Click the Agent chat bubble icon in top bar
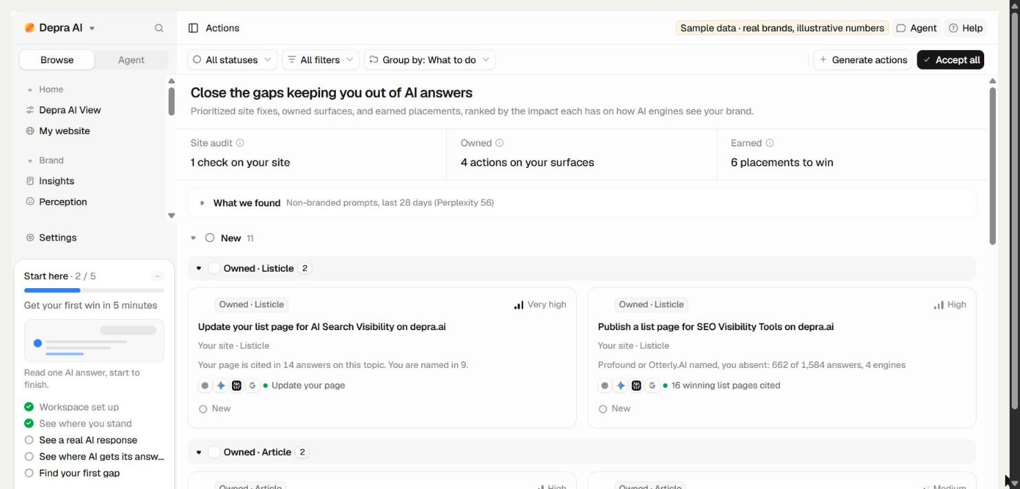 point(901,28)
